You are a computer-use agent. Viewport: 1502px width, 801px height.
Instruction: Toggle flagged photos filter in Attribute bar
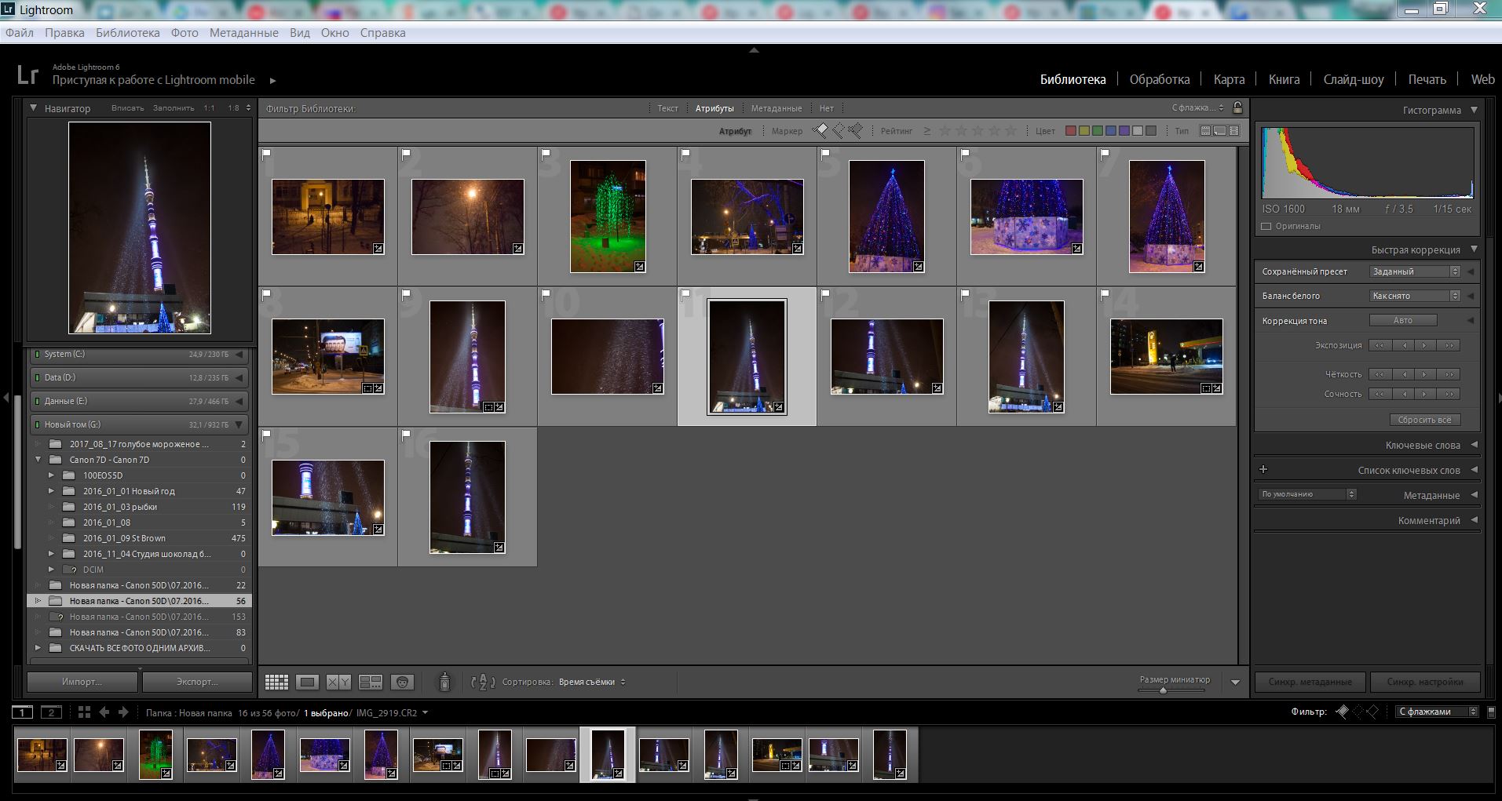point(820,131)
